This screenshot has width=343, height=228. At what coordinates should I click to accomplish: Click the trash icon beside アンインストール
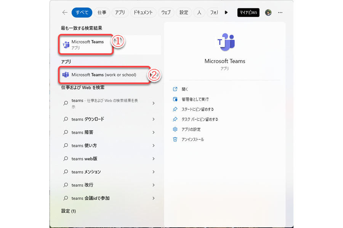[x=175, y=139]
